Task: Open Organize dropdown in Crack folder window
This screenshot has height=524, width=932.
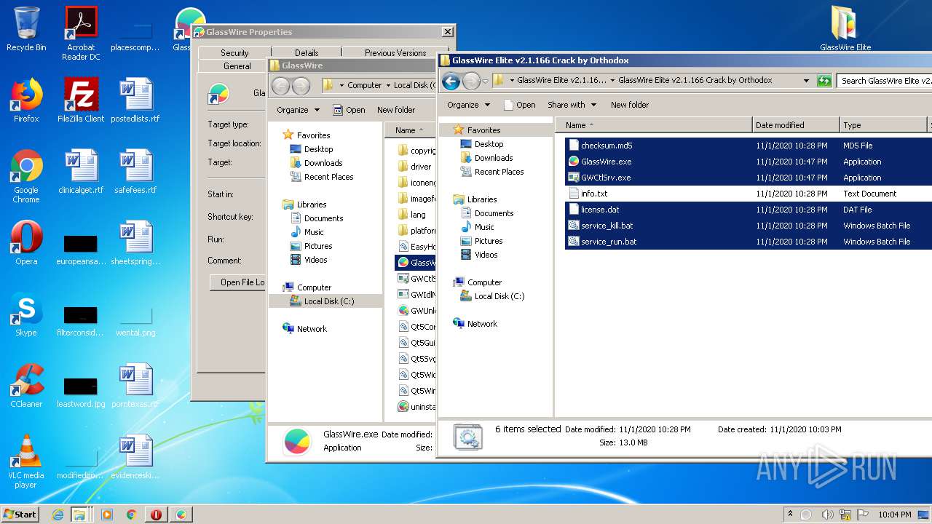Action: pyautogui.click(x=468, y=105)
